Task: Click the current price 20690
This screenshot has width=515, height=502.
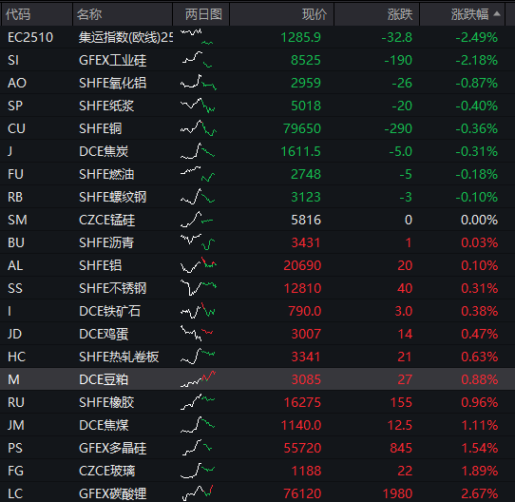Action: [302, 265]
